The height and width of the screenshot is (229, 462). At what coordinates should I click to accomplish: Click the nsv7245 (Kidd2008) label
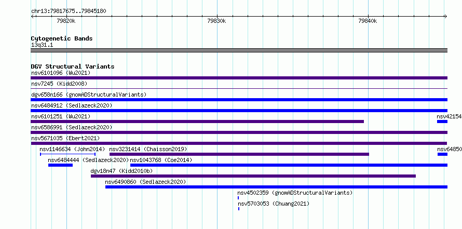click(59, 84)
